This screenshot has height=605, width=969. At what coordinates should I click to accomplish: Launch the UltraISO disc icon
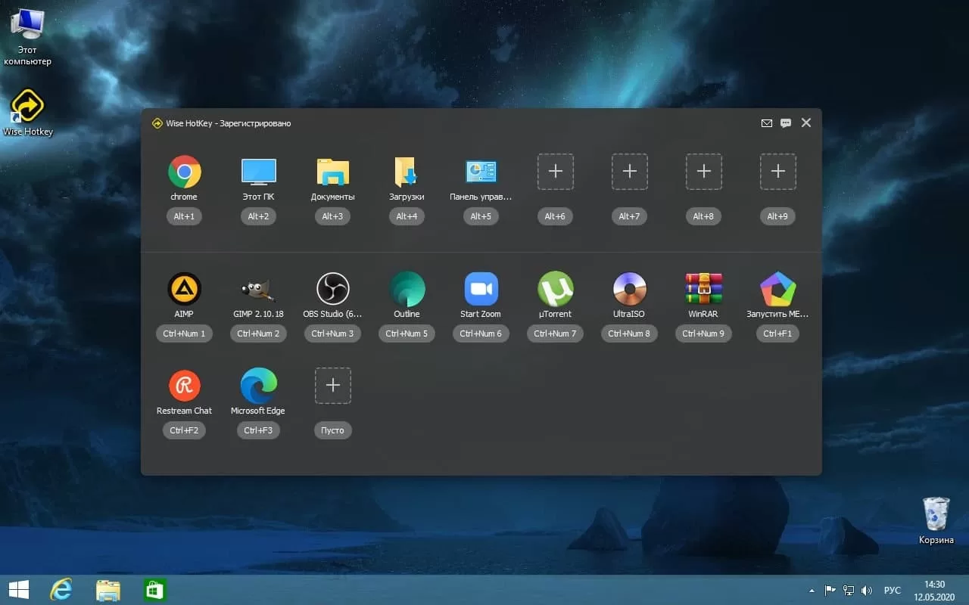(x=629, y=289)
